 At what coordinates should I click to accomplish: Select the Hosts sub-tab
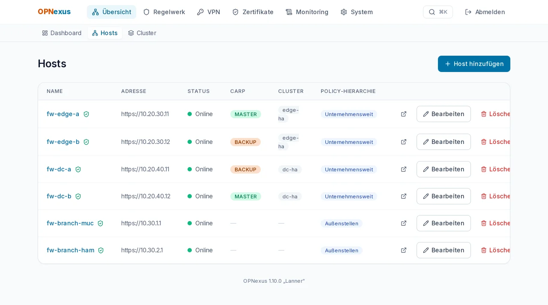pos(105,33)
